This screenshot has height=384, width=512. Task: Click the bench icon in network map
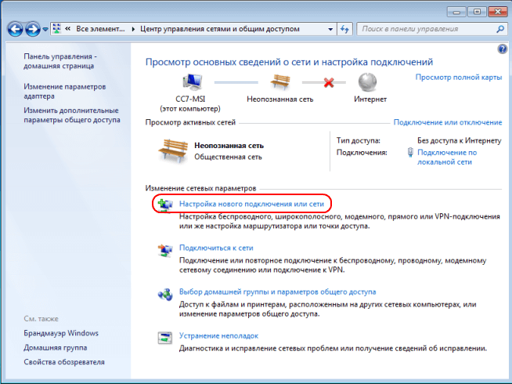point(279,81)
